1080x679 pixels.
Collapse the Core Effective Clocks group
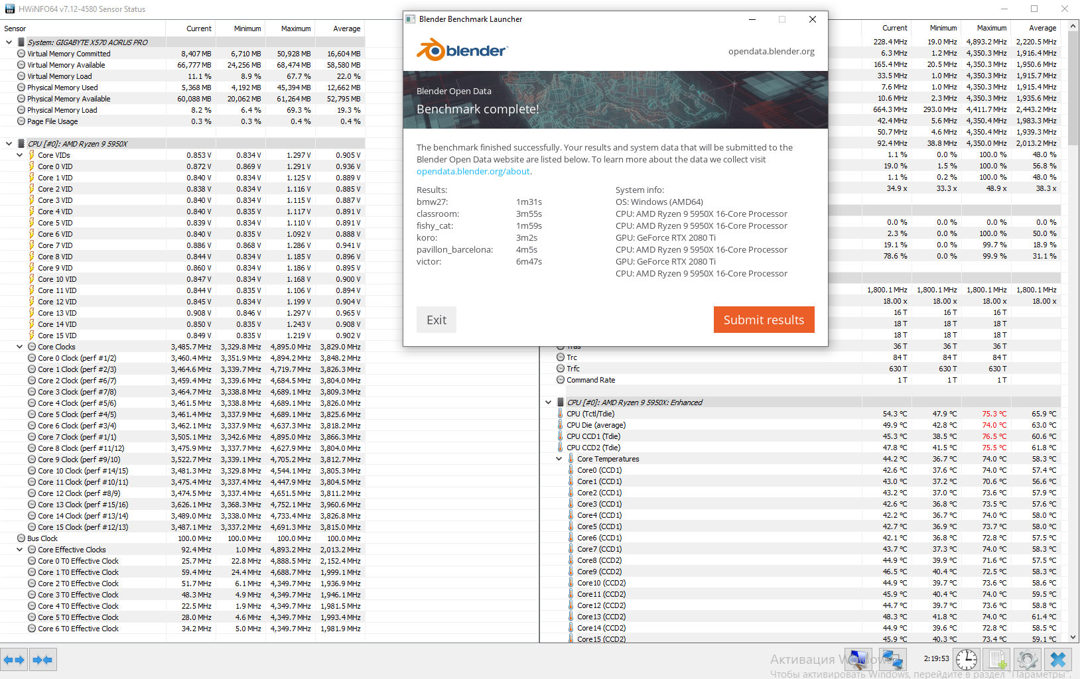(19, 550)
